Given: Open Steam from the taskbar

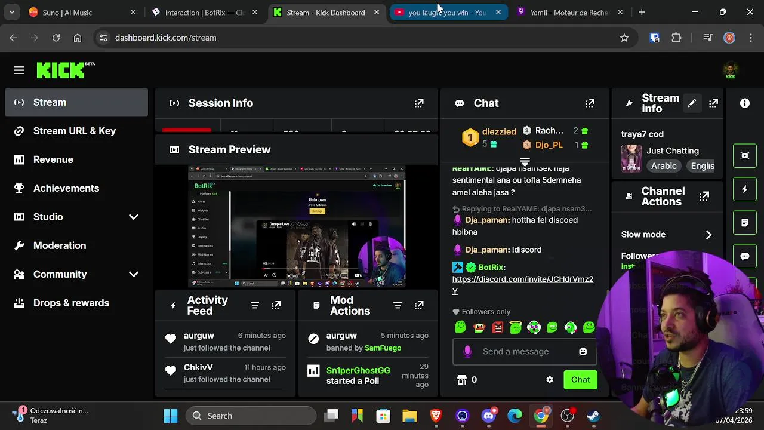Looking at the screenshot, I should pyautogui.click(x=593, y=416).
